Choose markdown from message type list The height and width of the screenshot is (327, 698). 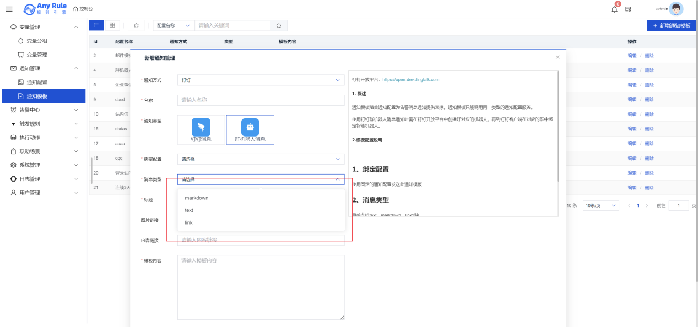click(x=197, y=198)
